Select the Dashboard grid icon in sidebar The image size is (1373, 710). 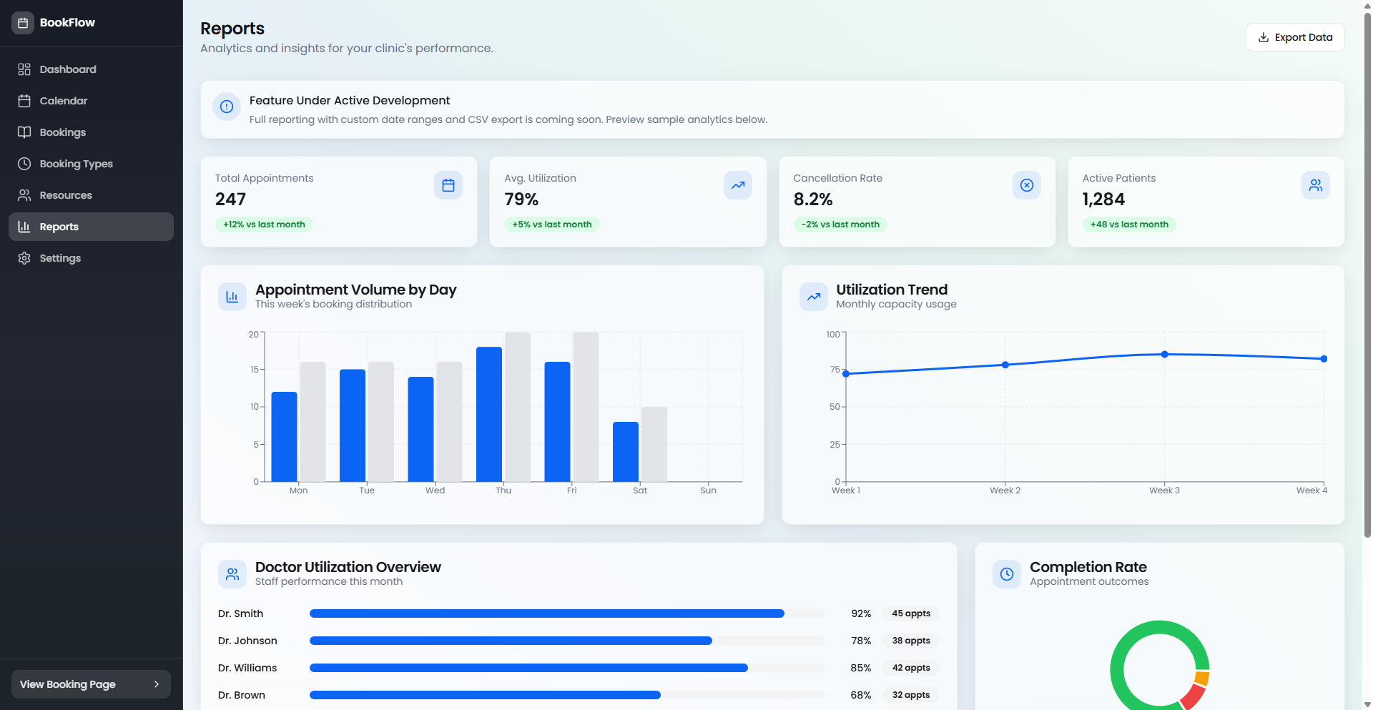(x=24, y=69)
